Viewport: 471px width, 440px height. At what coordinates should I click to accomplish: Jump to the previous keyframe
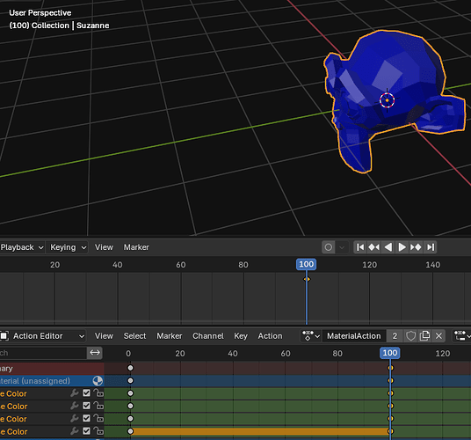pyautogui.click(x=373, y=247)
